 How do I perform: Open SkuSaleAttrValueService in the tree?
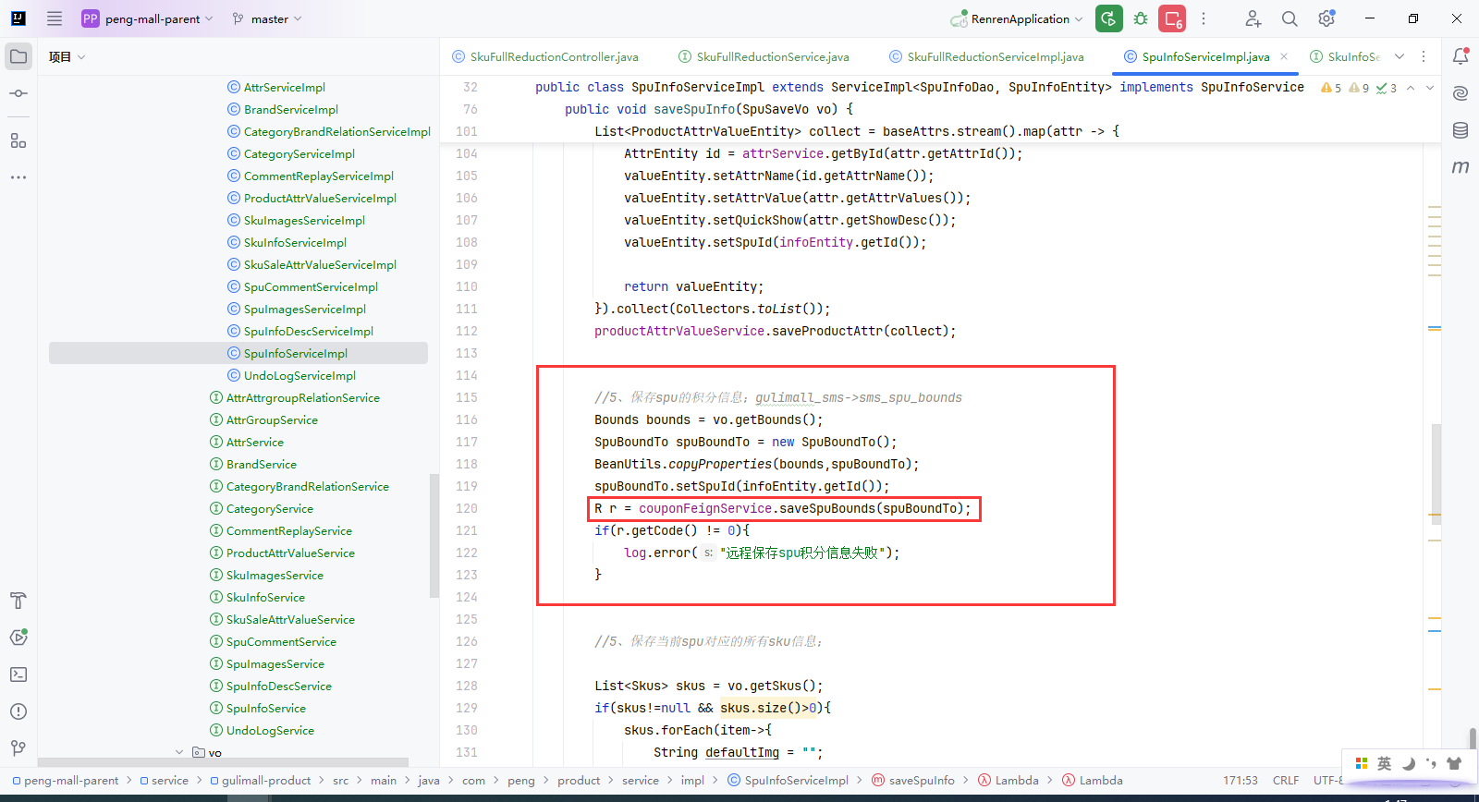tap(282, 619)
